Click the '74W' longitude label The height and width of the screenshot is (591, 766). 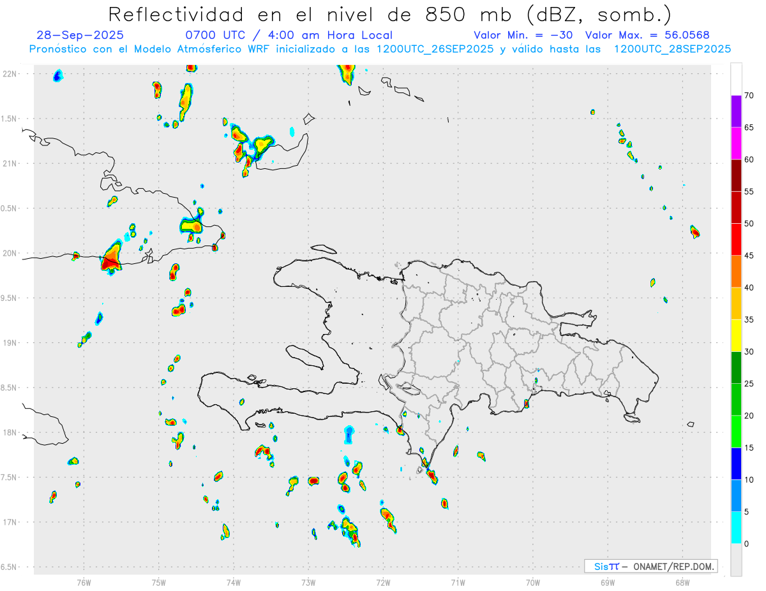click(234, 582)
